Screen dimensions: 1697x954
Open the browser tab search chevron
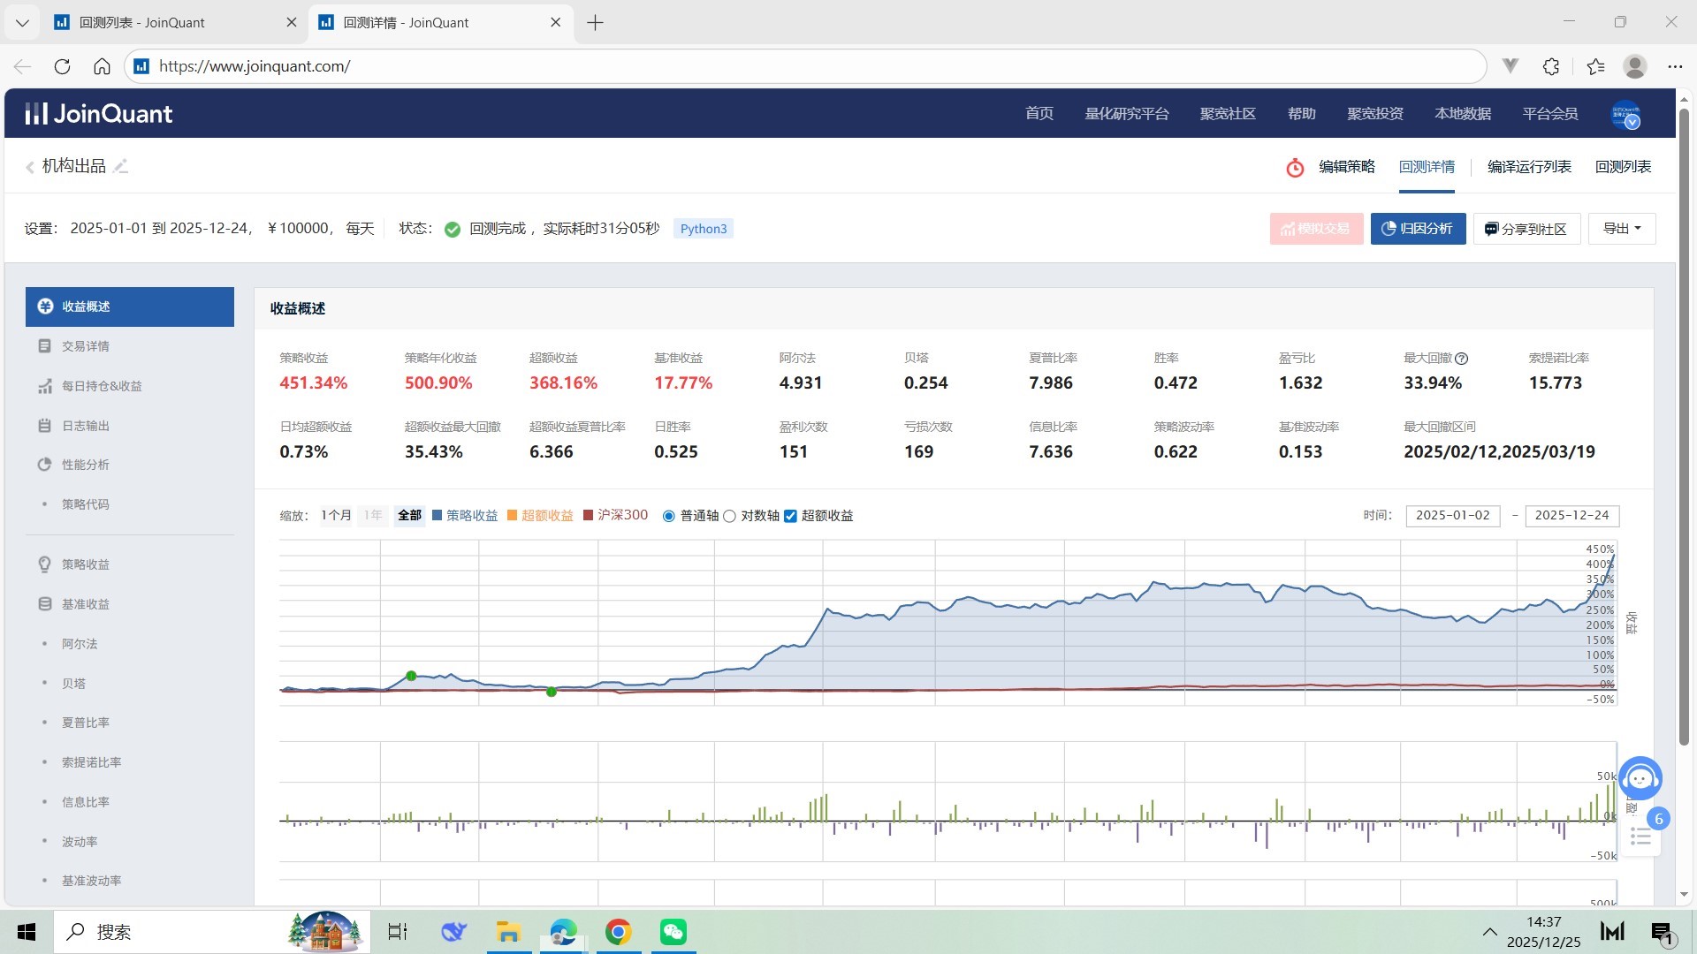[x=22, y=23]
